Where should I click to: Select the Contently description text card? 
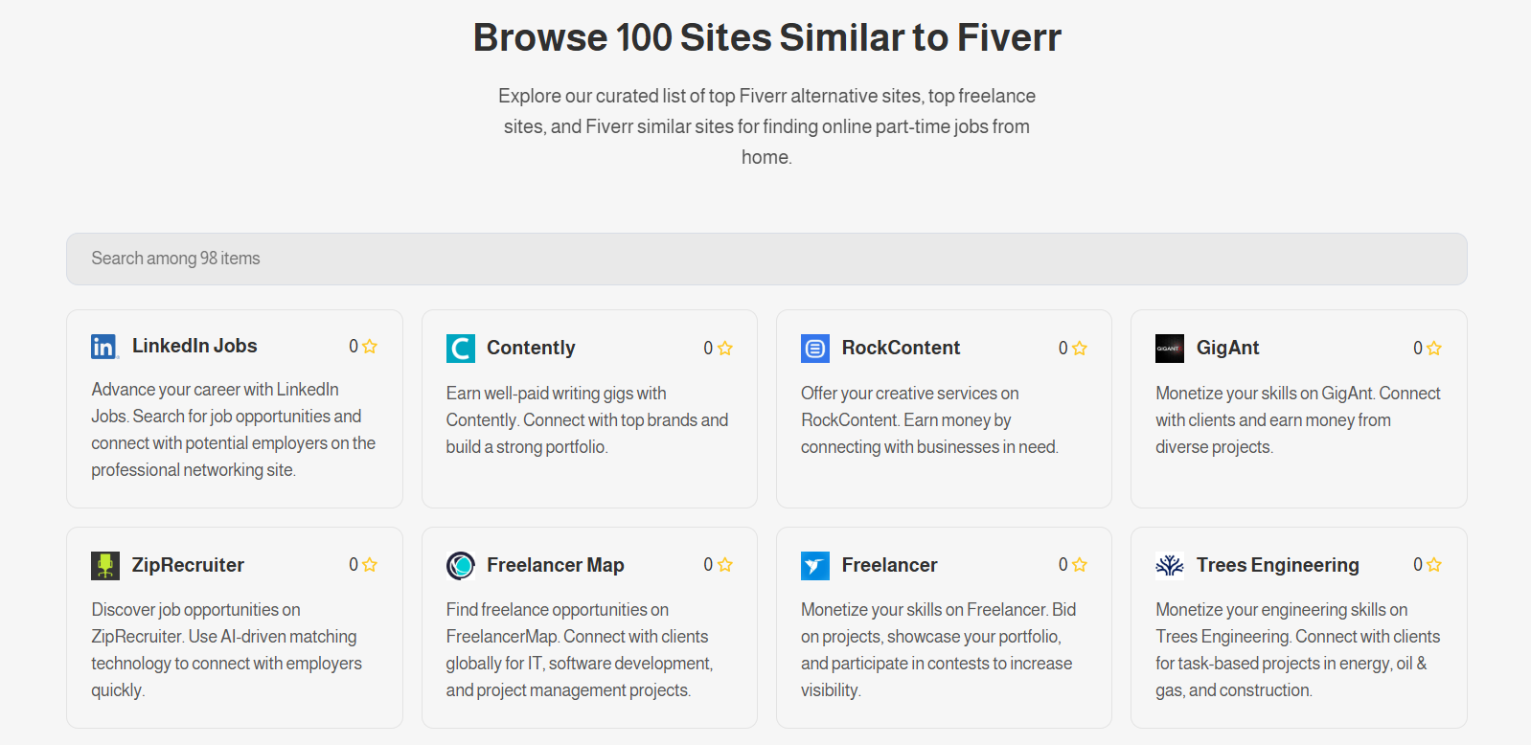tap(587, 420)
